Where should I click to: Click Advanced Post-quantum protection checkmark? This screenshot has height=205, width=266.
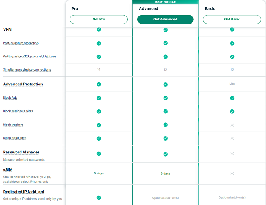pyautogui.click(x=165, y=44)
